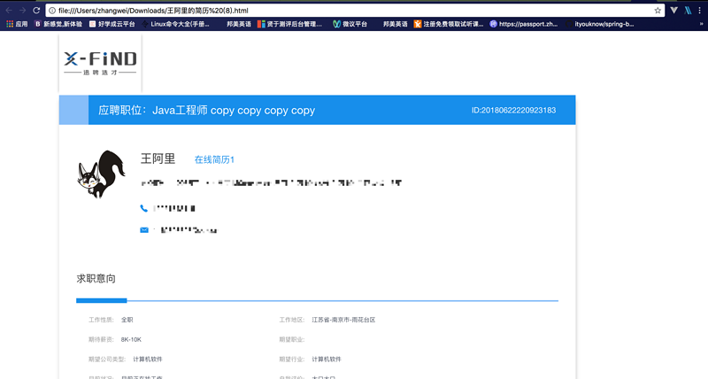The width and height of the screenshot is (708, 379).
Task: Go forward with the browser forward arrow
Action: [x=23, y=11]
